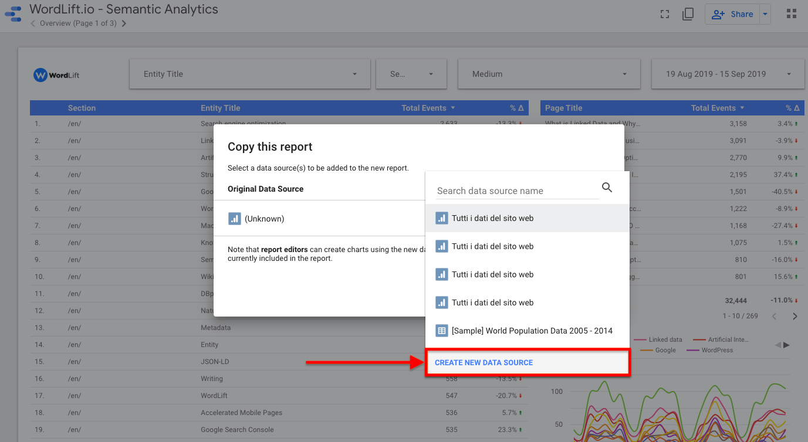Open the Entity Title filter dropdown
Image resolution: width=808 pixels, height=442 pixels.
(x=250, y=74)
